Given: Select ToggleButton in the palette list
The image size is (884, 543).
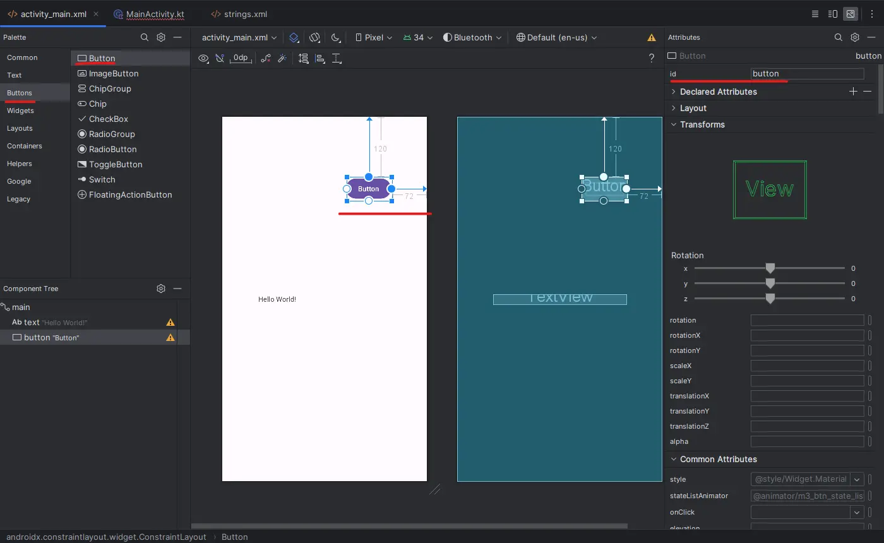Looking at the screenshot, I should pyautogui.click(x=131, y=164).
